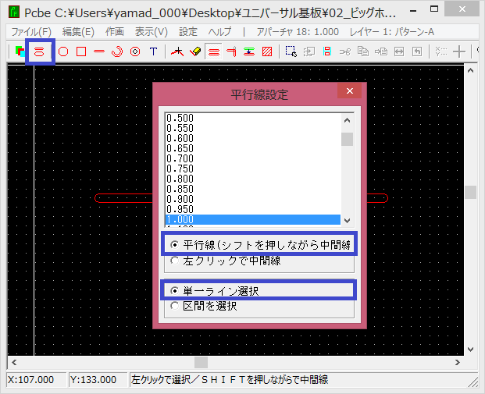The height and width of the screenshot is (394, 485).
Task: Choose the 区間を選択 radio option
Action: pos(175,306)
